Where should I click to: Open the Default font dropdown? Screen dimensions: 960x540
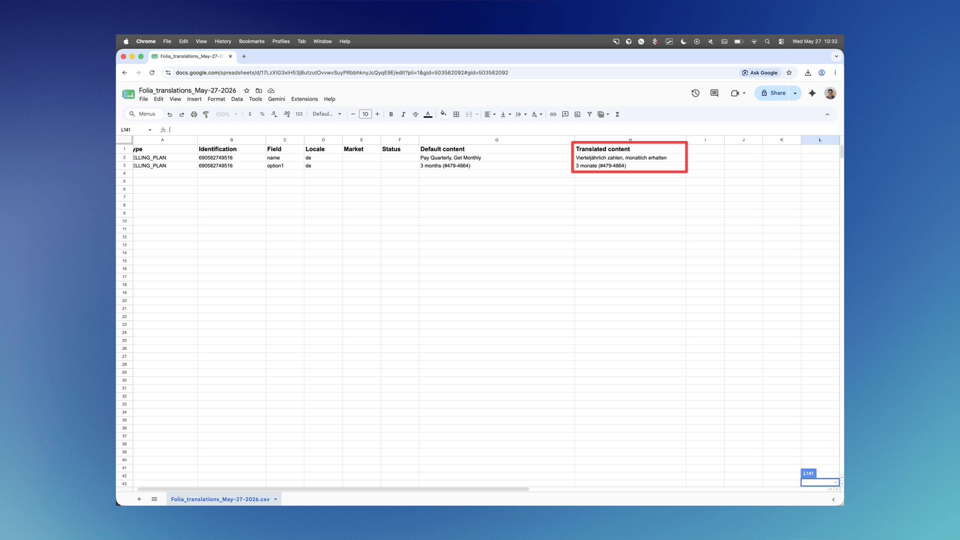click(327, 114)
